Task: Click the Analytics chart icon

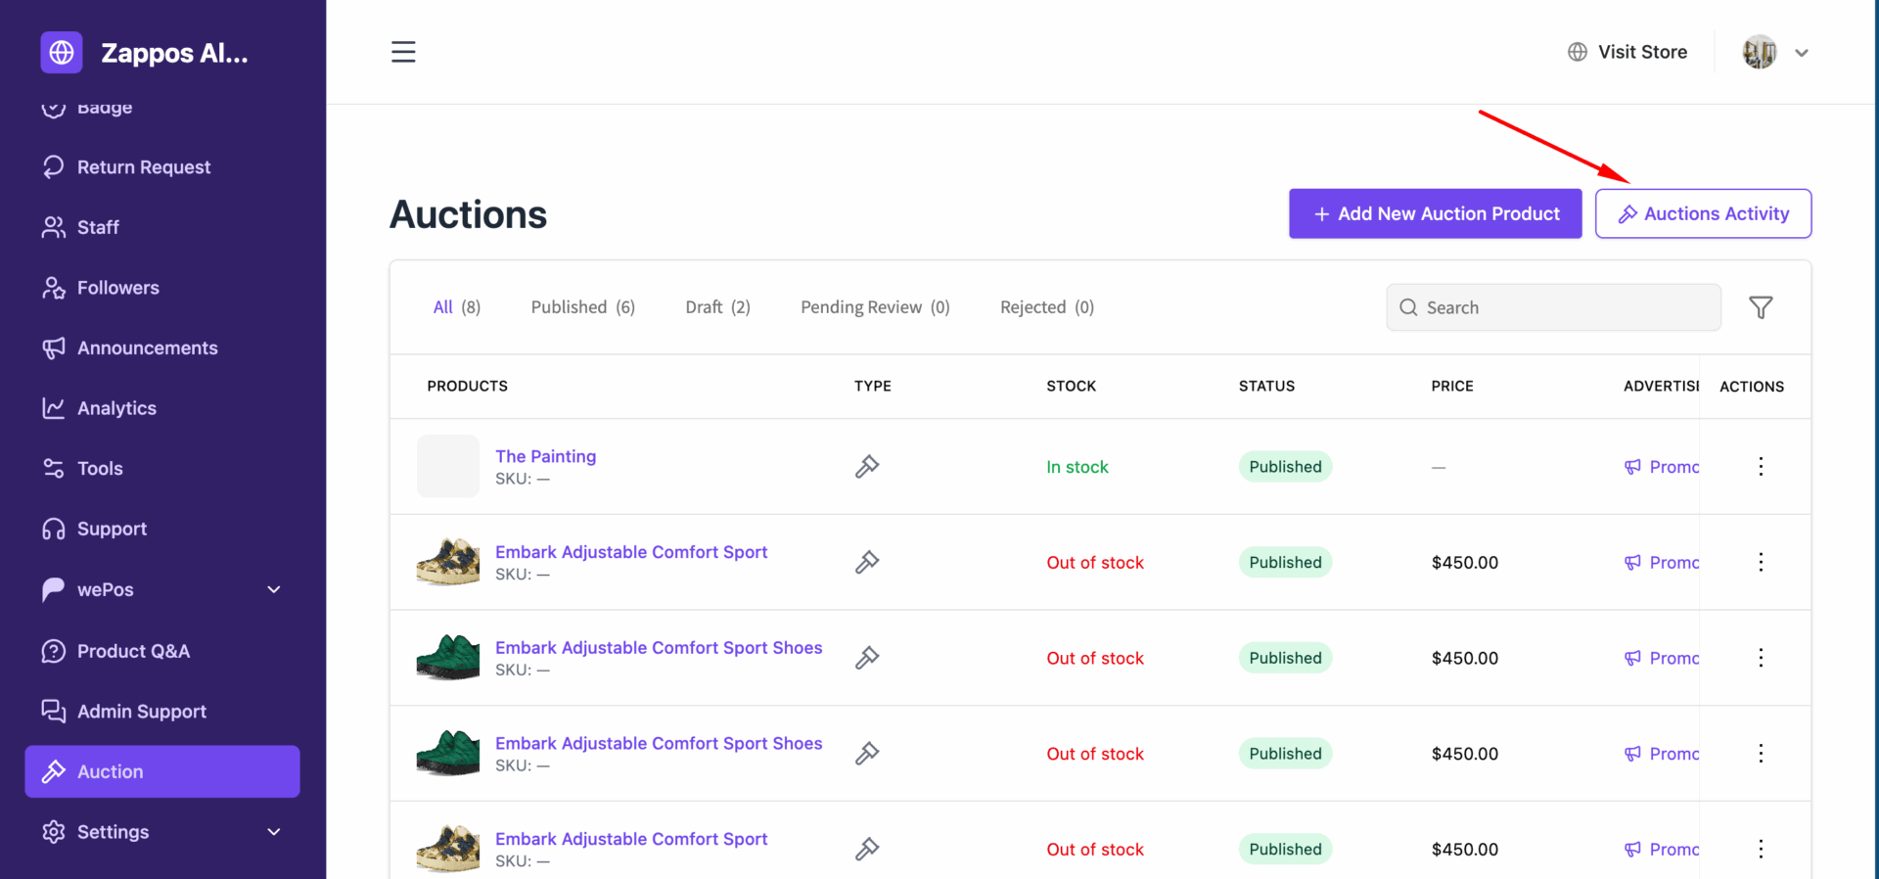Action: point(54,408)
